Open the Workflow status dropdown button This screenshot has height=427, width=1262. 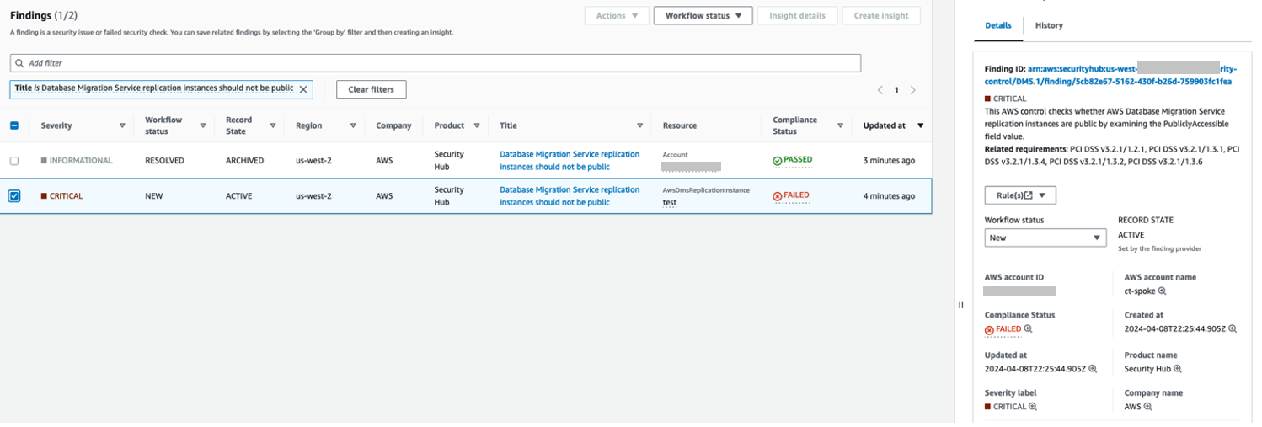[x=703, y=15]
